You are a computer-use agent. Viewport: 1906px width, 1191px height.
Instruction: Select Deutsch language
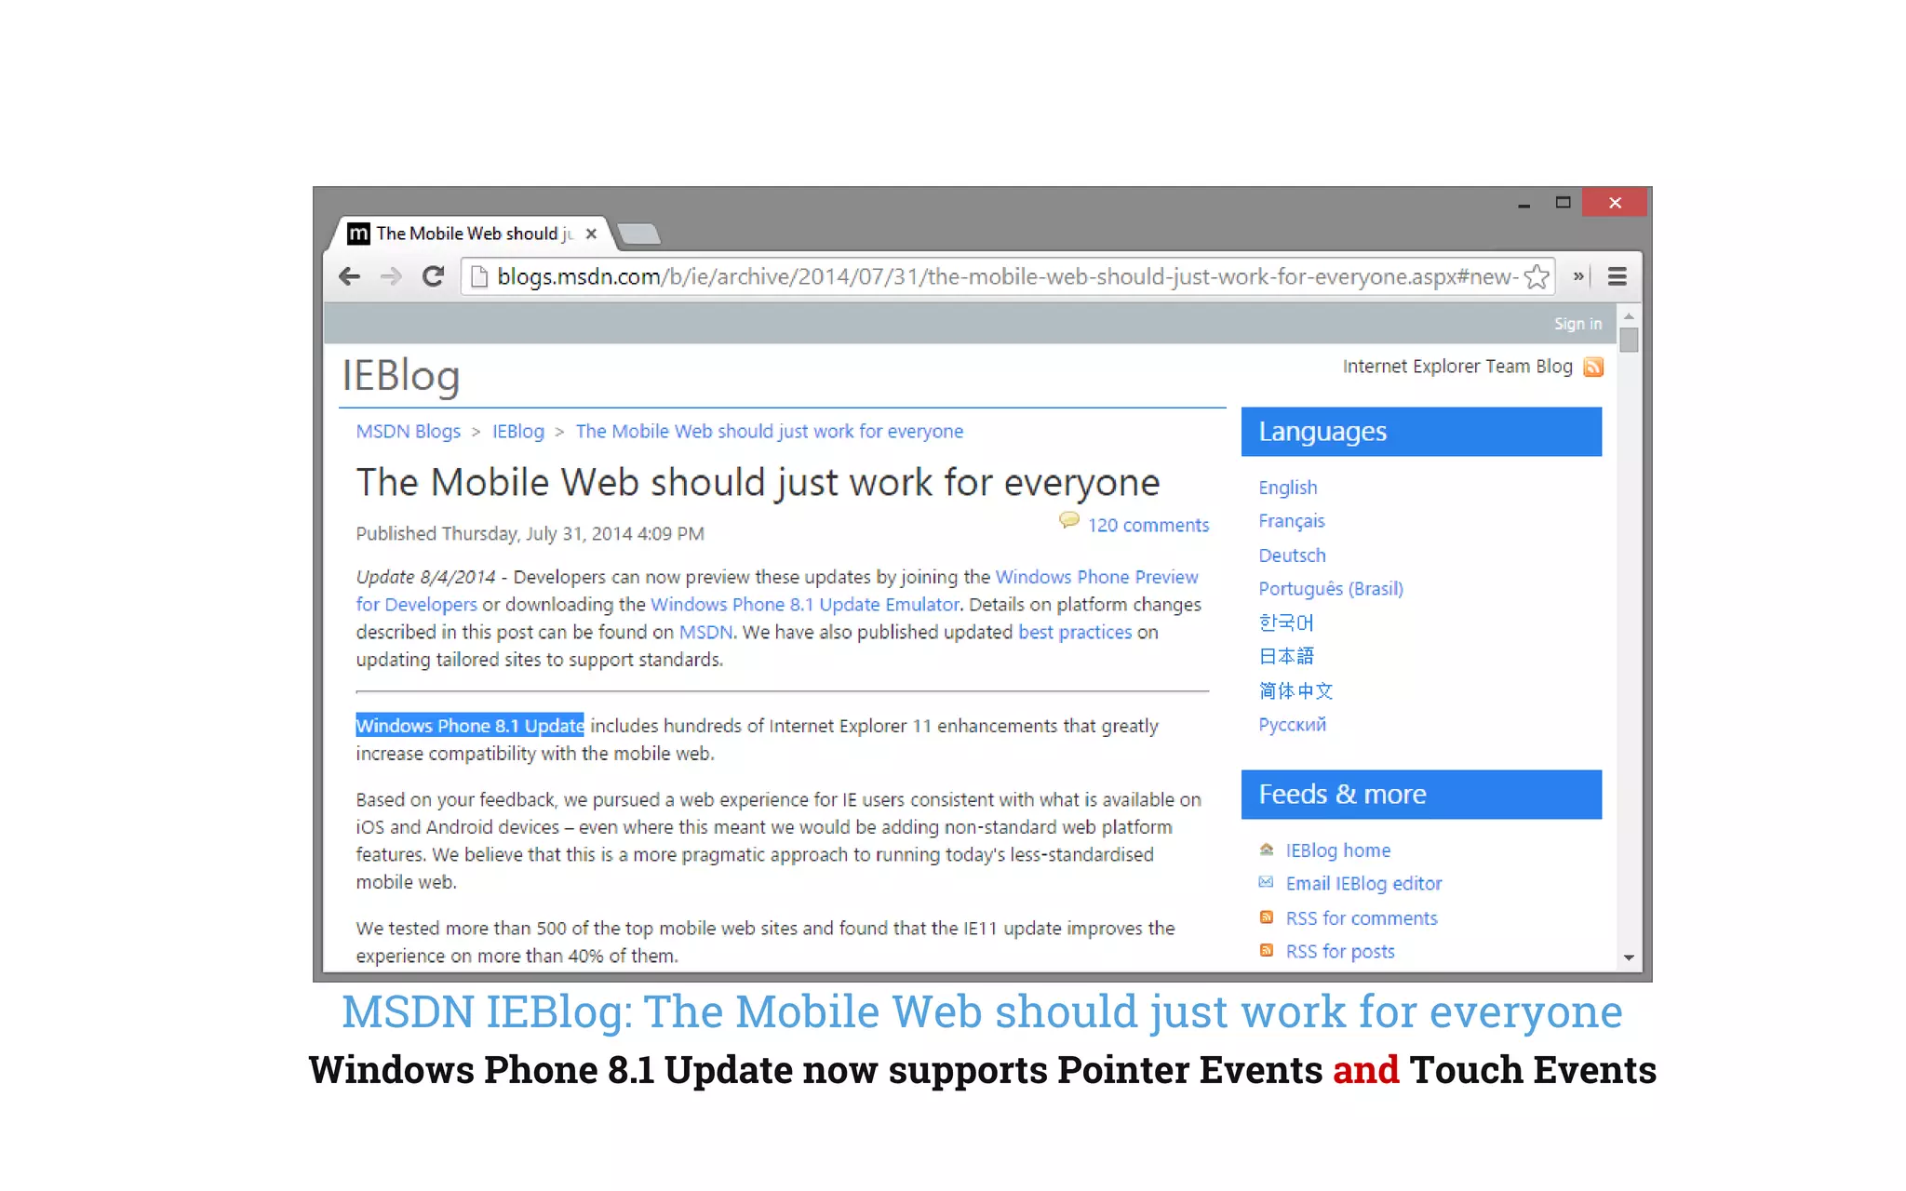point(1292,555)
